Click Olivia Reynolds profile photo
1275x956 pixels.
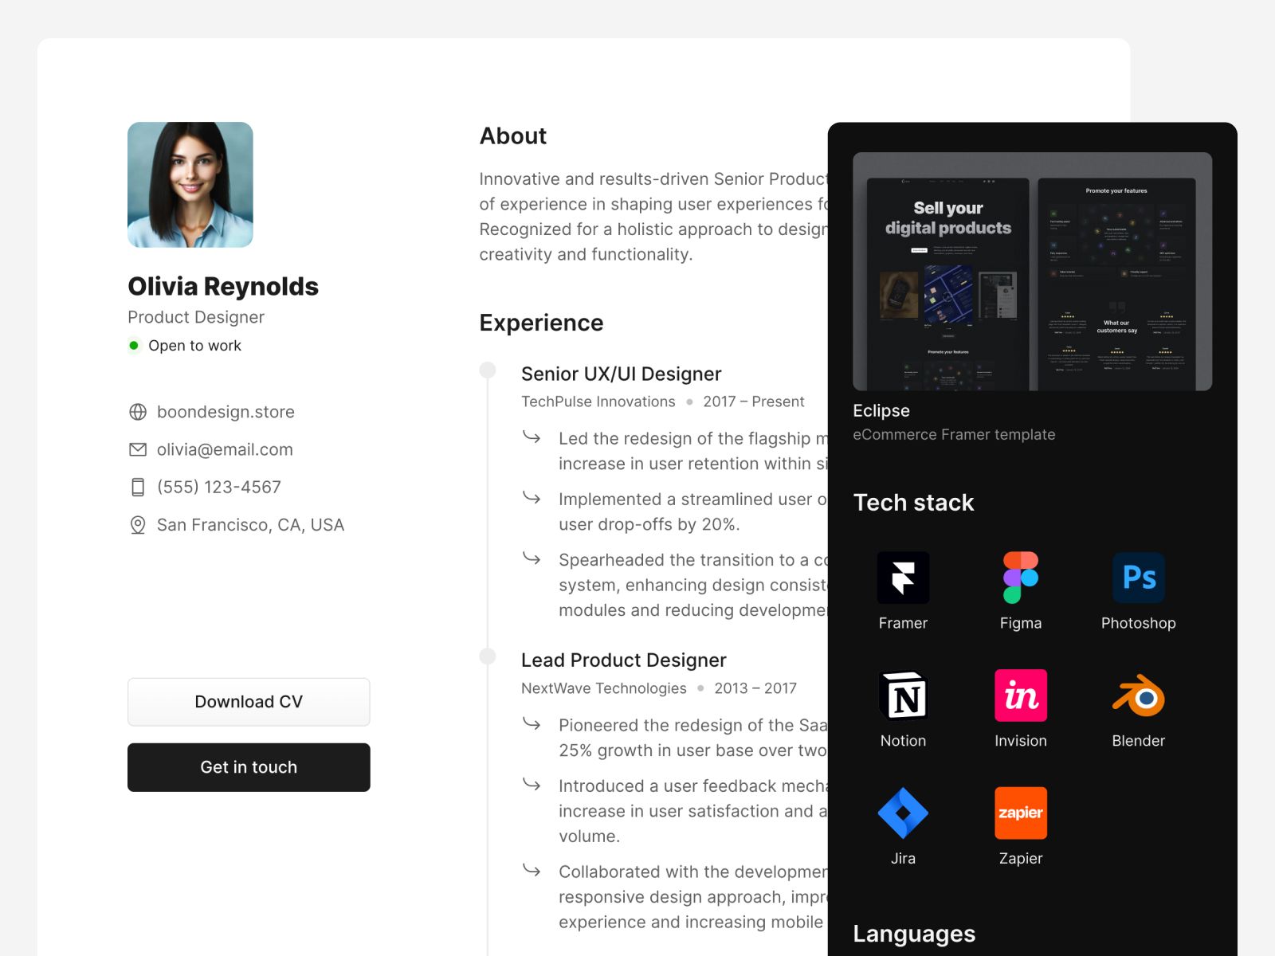(190, 185)
